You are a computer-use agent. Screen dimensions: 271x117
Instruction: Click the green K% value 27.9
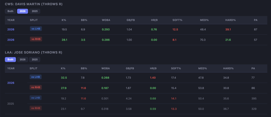tap(64, 88)
